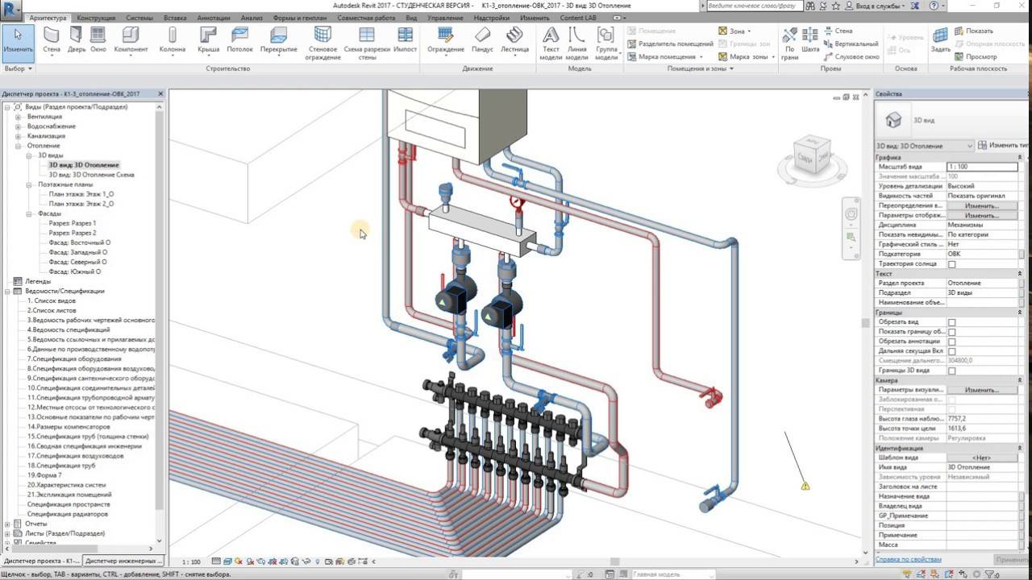Toggle the Траектория солнца checkbox

pyautogui.click(x=951, y=264)
